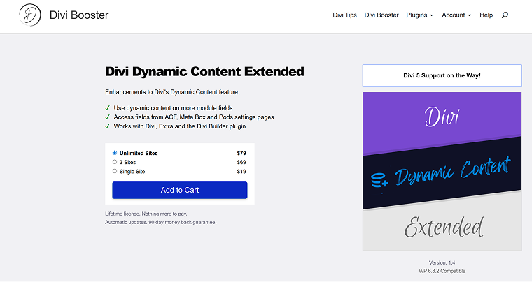Open the search magnifier icon

point(505,15)
